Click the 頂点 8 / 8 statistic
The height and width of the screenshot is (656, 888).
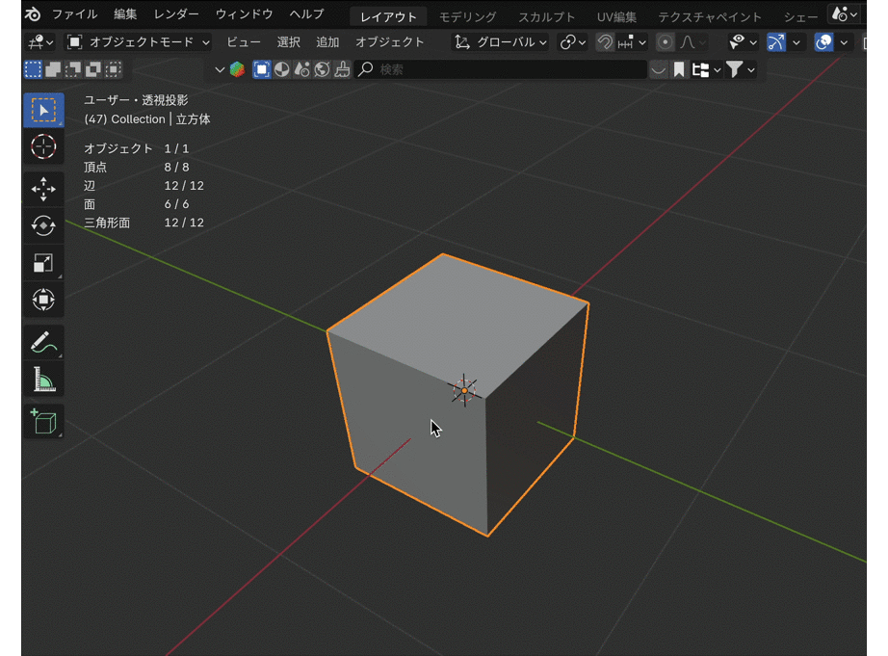[x=137, y=167]
